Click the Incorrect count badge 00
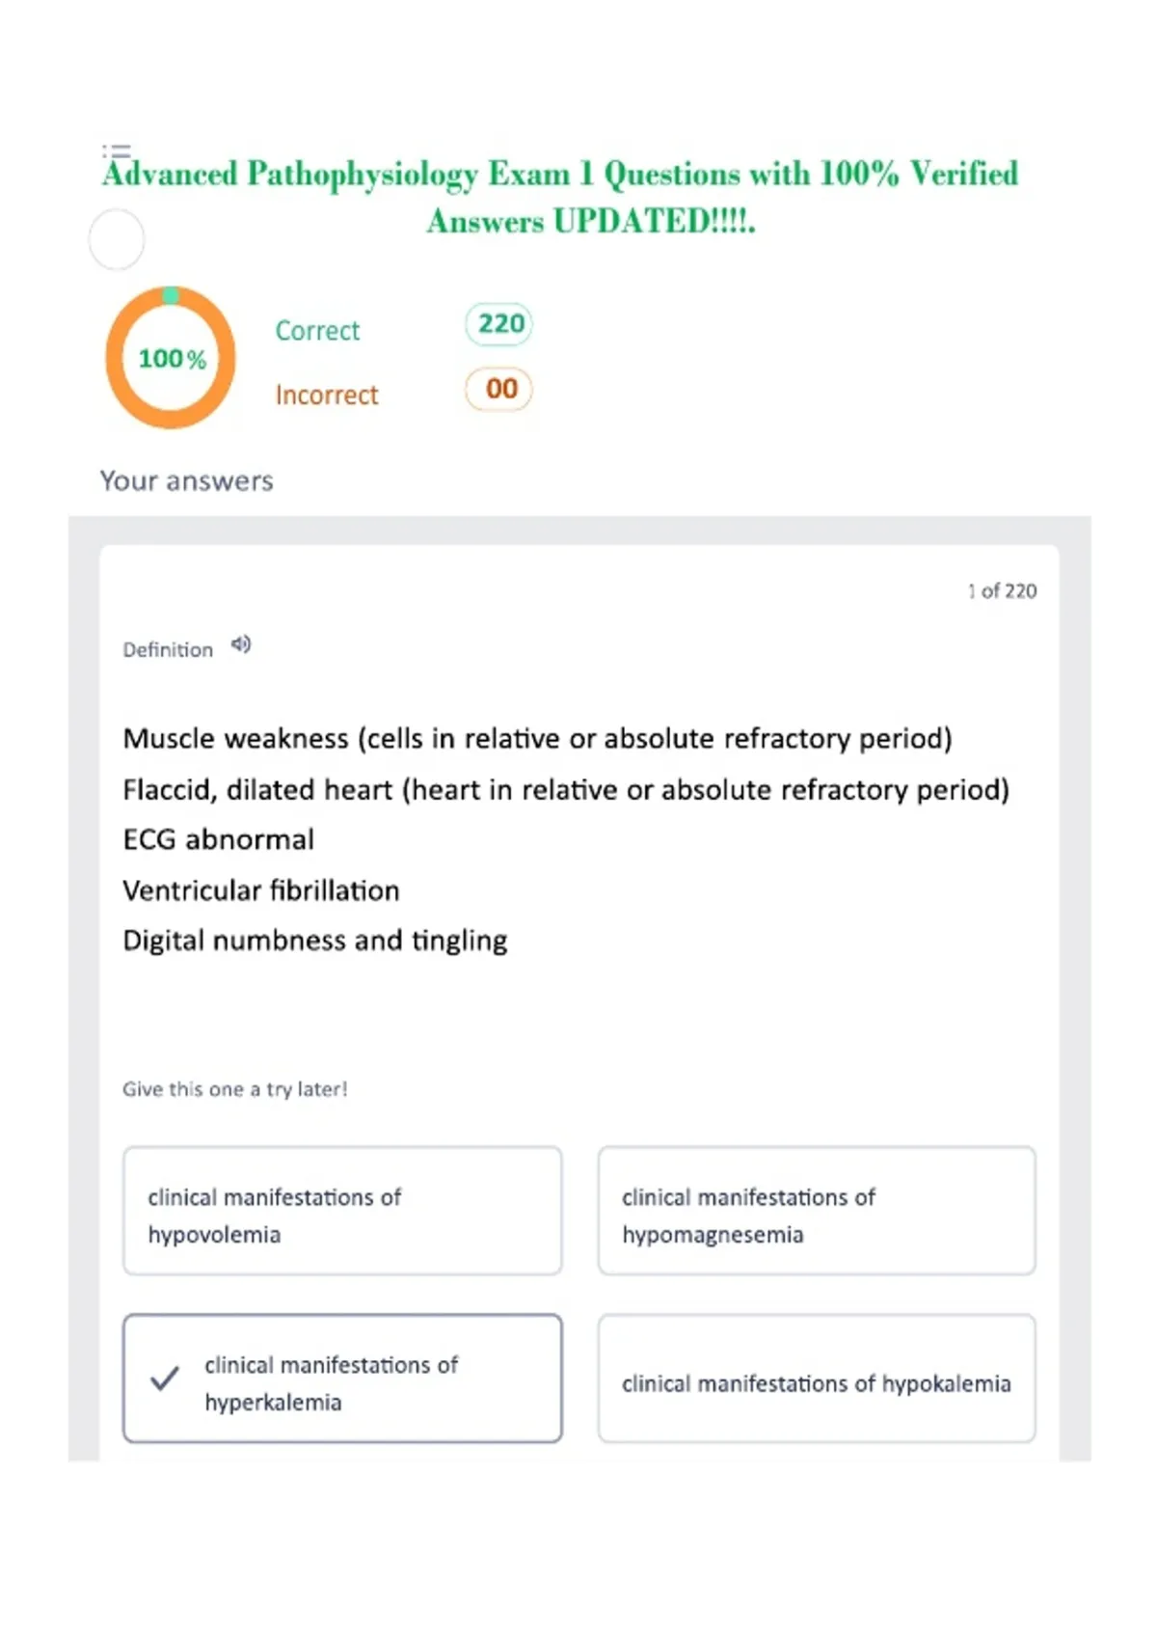This screenshot has height=1640, width=1157. [x=499, y=390]
